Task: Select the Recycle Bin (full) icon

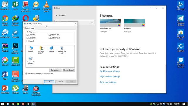Action: 62,50
